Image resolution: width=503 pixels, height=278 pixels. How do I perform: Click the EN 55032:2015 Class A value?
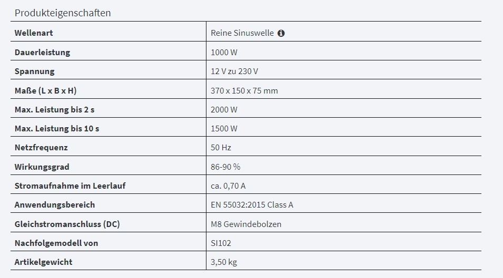252,205
